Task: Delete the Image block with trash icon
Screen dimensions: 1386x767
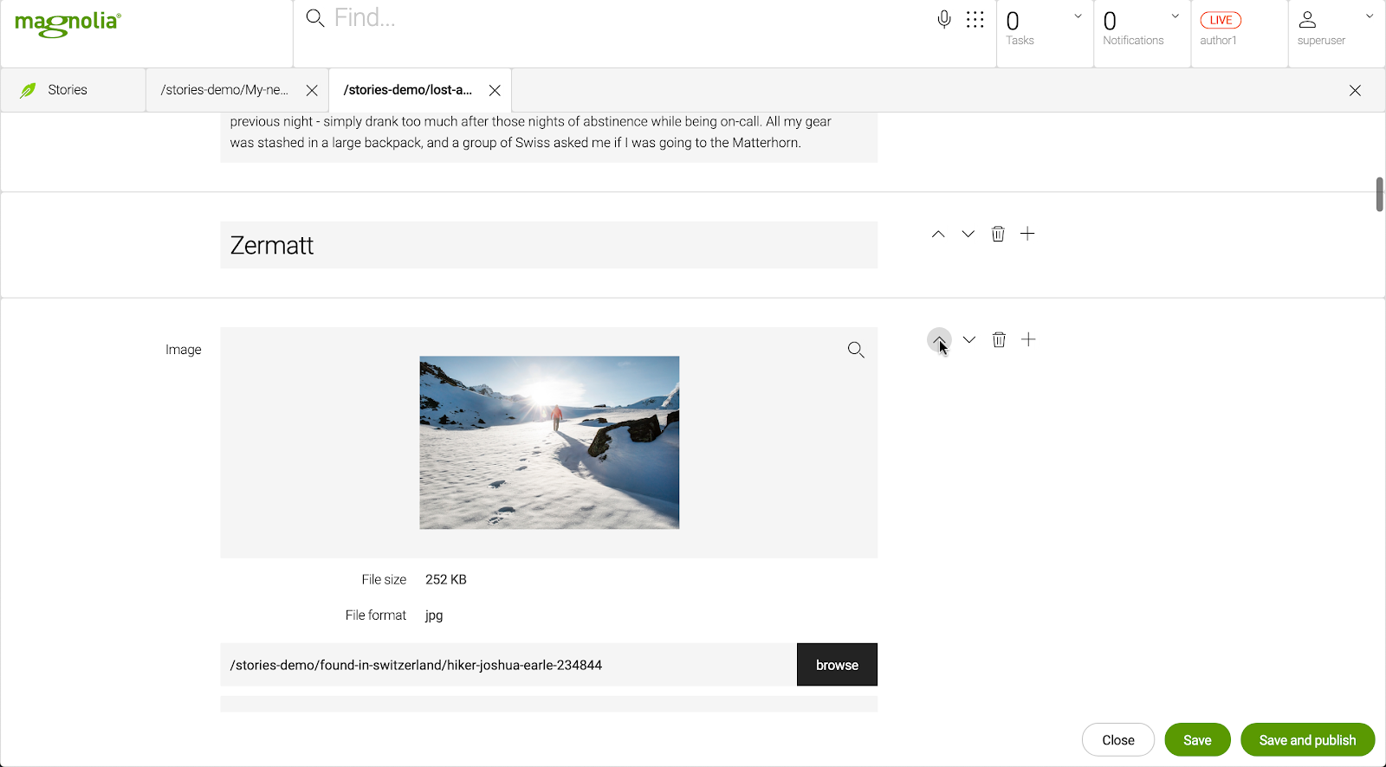Action: pos(998,339)
